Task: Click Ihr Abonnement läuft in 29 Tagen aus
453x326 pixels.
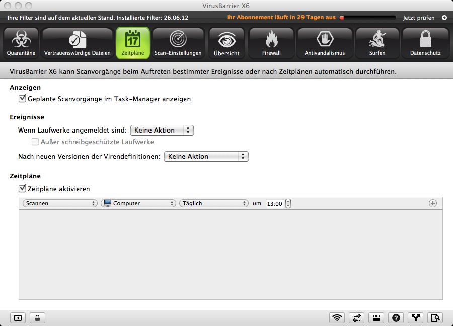Action: (x=281, y=17)
